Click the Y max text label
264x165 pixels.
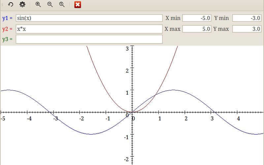click(x=221, y=29)
